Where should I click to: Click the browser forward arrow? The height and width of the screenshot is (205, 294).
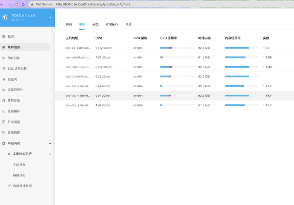tap(9, 4)
